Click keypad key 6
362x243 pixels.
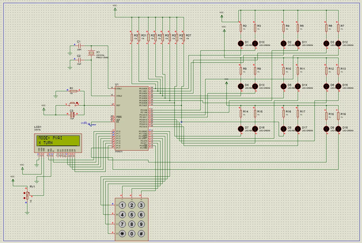point(141,215)
